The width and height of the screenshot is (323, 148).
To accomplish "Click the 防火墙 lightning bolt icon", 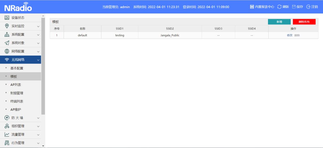I will point(7,118).
